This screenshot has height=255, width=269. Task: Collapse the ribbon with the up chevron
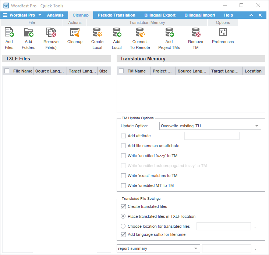[x=251, y=15]
